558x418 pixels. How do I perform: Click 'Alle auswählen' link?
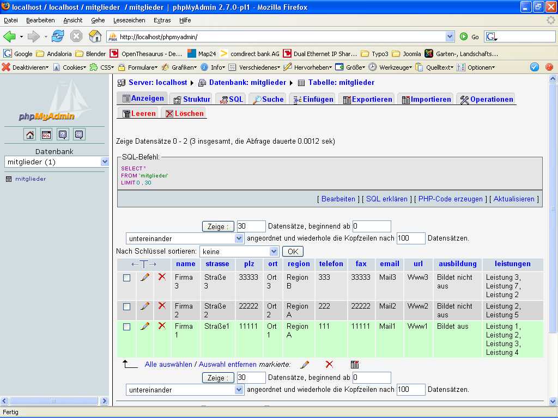[x=168, y=365]
